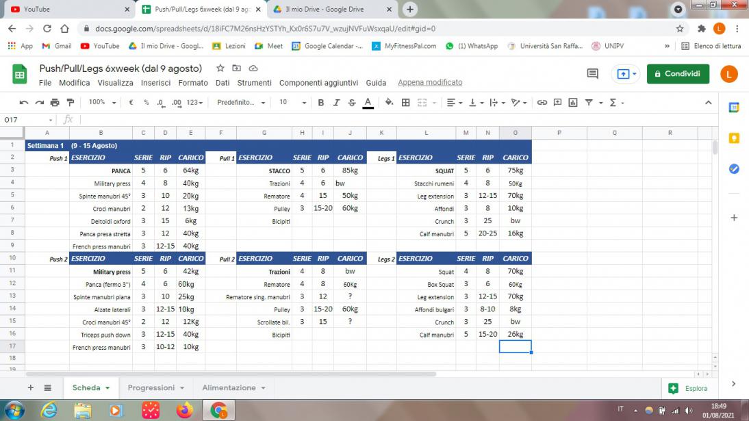
Task: Open the comment history icon
Action: 592,74
